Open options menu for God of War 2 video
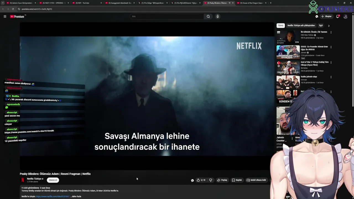 pos(331,62)
